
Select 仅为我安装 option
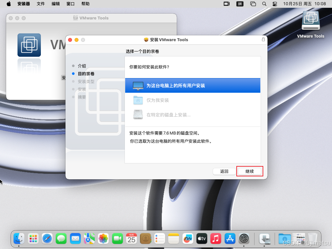click(x=193, y=100)
